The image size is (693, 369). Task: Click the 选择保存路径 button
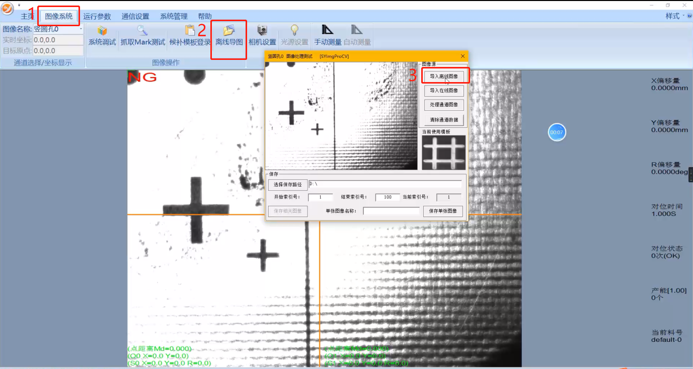click(x=287, y=184)
